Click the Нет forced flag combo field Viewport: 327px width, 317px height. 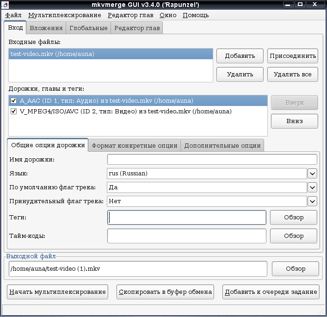coord(207,201)
